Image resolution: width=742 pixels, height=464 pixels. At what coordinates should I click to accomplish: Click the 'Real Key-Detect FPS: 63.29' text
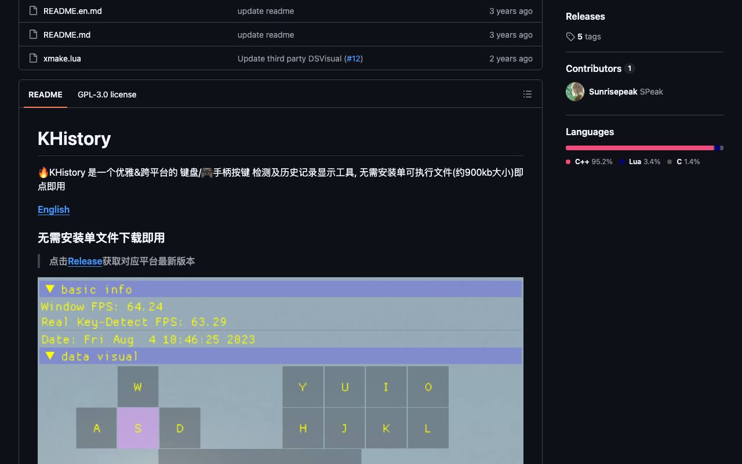tap(134, 322)
